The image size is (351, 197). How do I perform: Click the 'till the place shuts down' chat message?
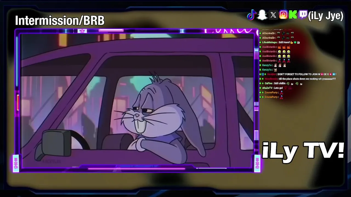[297, 79]
